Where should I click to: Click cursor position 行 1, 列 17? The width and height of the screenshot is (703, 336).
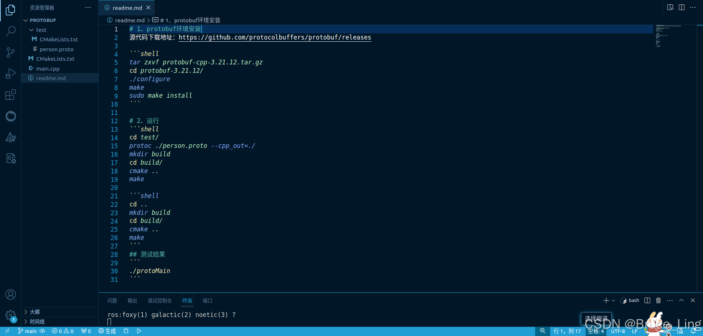tap(567, 331)
